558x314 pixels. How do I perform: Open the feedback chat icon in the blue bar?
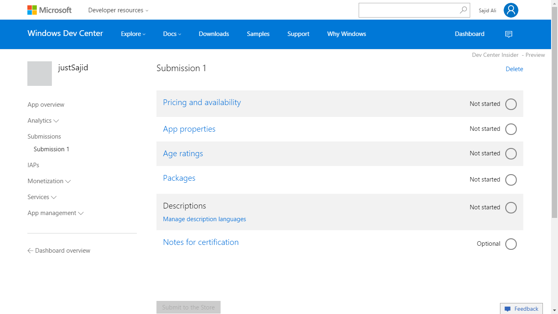[509, 34]
